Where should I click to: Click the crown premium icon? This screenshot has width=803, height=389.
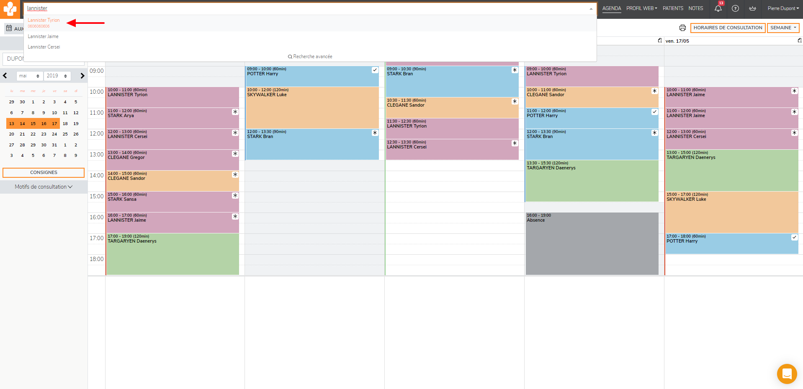click(752, 8)
